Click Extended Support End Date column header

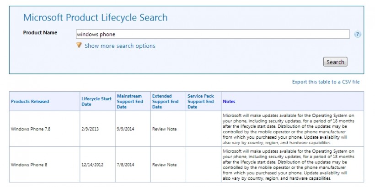(x=165, y=101)
